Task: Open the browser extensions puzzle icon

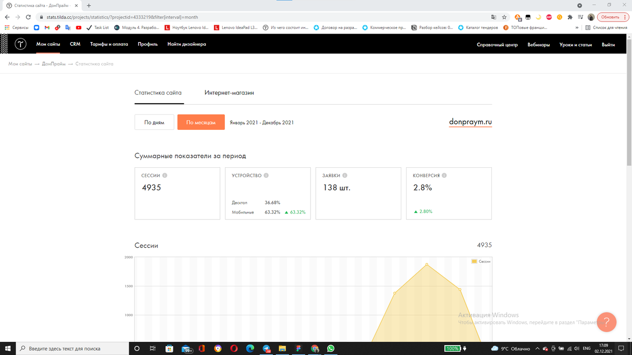Action: click(570, 17)
